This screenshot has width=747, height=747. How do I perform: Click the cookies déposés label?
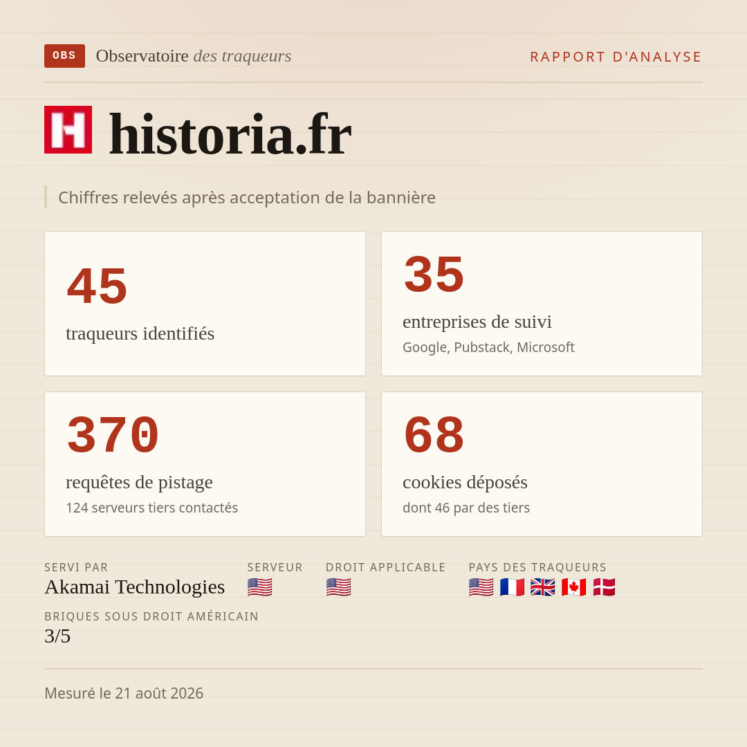pos(465,482)
